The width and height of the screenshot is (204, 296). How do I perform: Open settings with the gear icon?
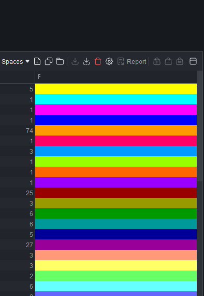[109, 62]
